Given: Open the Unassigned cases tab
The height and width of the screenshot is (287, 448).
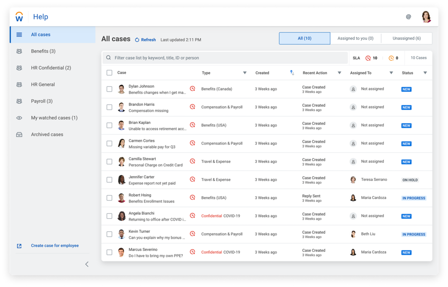Looking at the screenshot, I should (406, 38).
